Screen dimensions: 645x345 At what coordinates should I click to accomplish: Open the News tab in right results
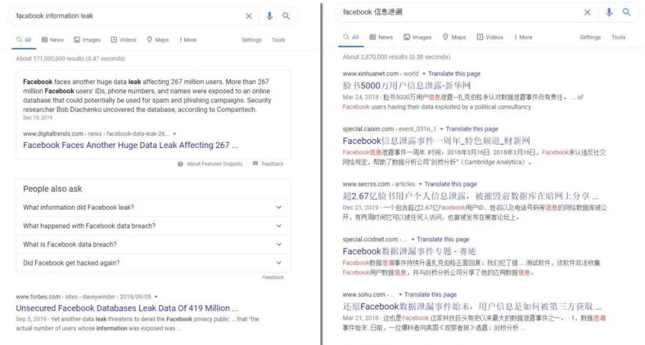[x=381, y=37]
